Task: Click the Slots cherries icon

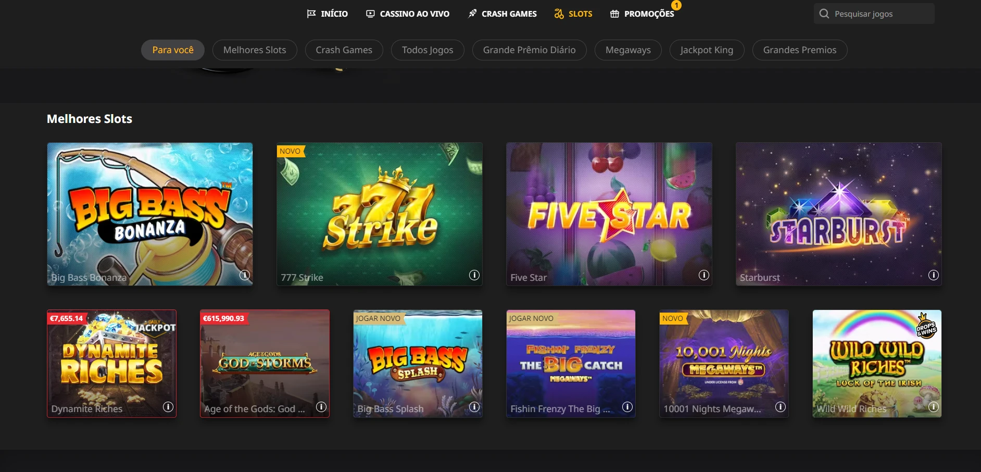Action: [x=559, y=14]
